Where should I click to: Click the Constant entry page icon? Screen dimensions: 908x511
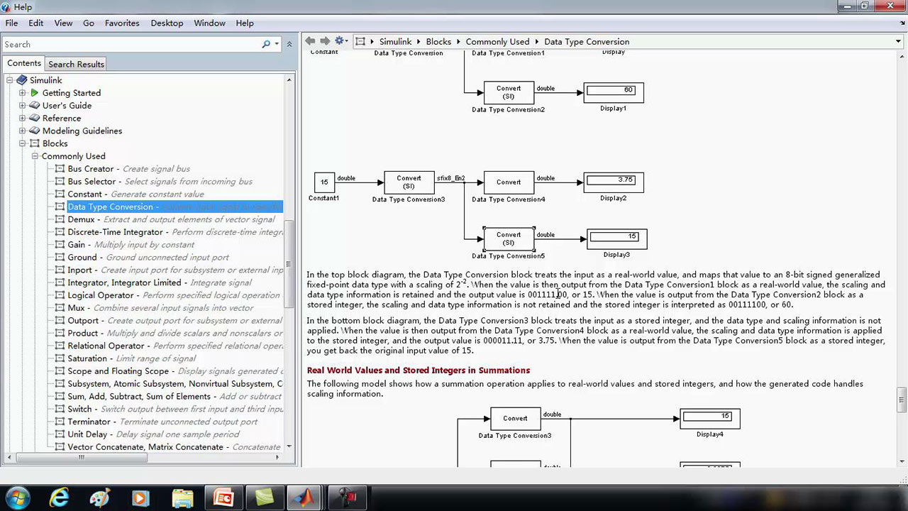pos(60,194)
